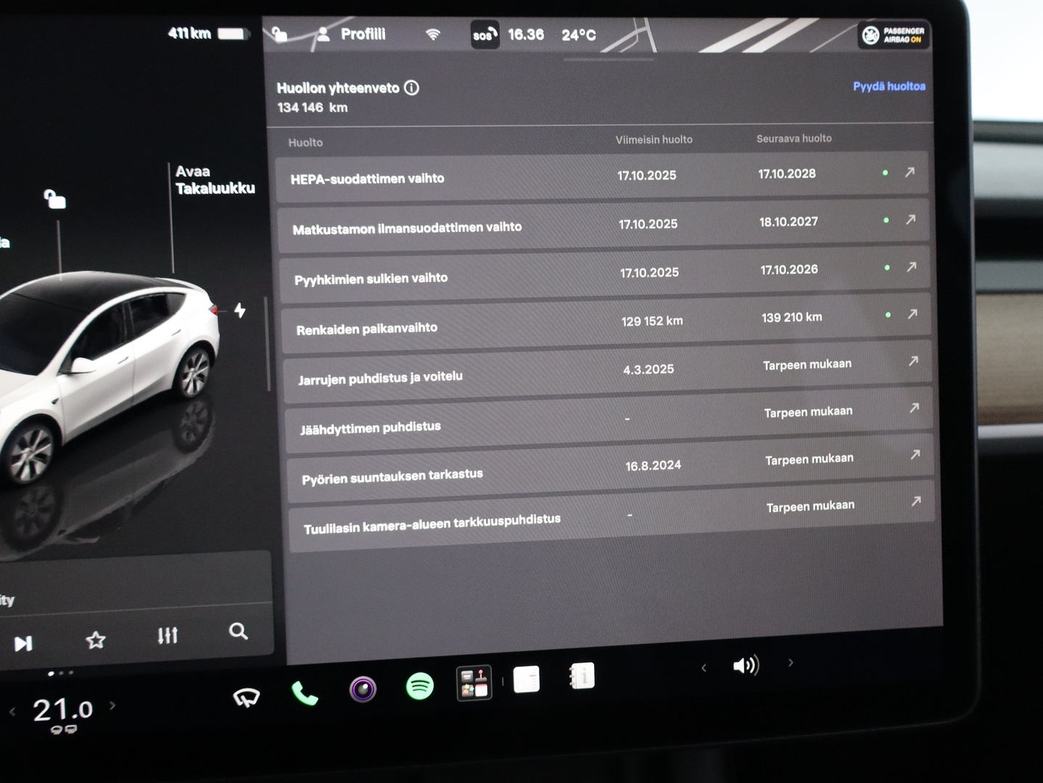Viewport: 1043px width, 783px height.
Task: Tap the 139 210 km next service value
Action: point(792,318)
